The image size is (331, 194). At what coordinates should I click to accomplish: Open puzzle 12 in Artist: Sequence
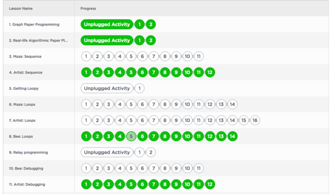(210, 72)
